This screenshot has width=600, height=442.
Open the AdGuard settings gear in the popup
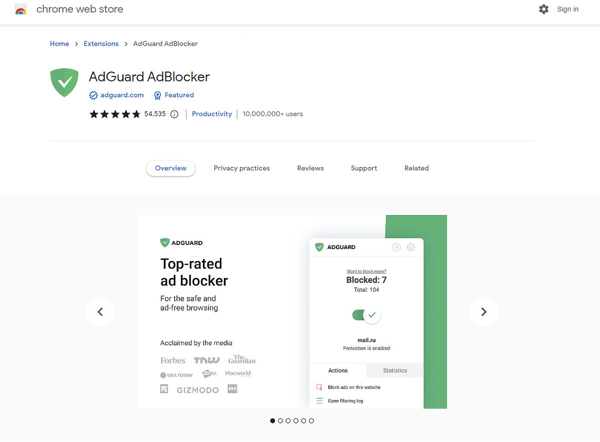click(x=411, y=246)
